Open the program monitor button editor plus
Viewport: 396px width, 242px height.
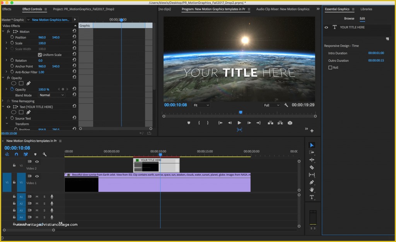coord(312,130)
